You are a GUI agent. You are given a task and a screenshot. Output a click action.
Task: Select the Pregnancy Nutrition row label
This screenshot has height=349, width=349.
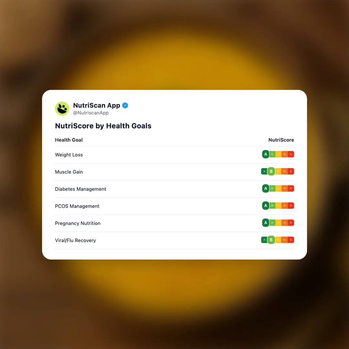[x=78, y=223]
